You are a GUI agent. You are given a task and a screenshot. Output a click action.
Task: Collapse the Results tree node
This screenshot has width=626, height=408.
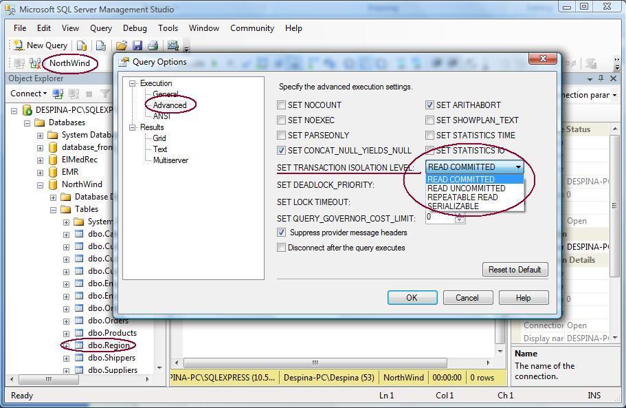click(x=132, y=127)
